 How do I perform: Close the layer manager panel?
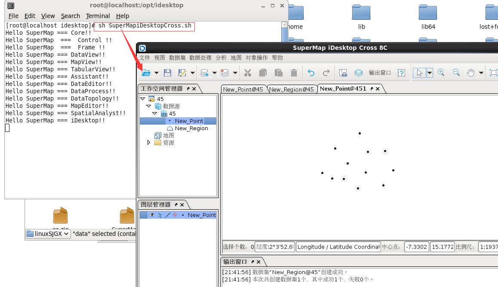click(x=182, y=205)
